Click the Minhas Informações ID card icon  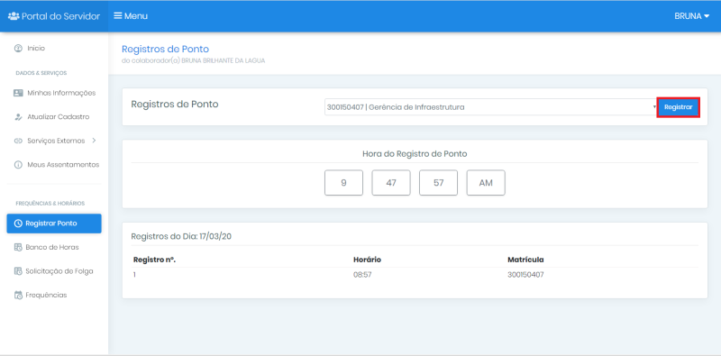point(18,93)
